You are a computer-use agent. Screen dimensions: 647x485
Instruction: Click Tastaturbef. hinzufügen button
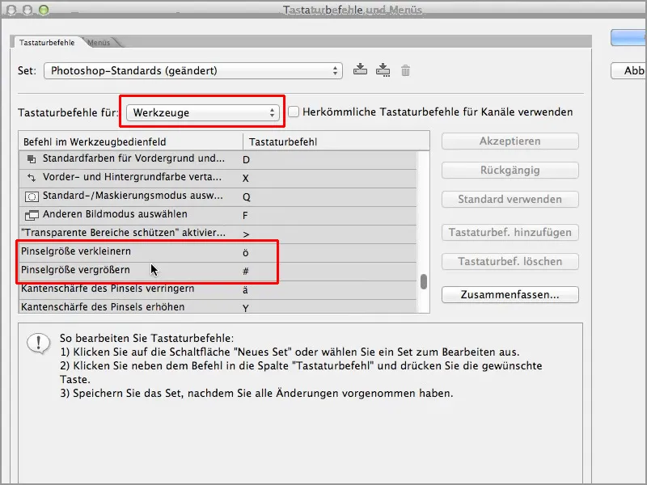point(510,232)
